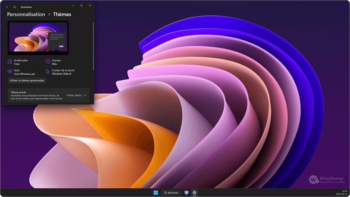Click Utiliser un thème personnalisé button
This screenshot has width=350, height=197.
tap(27, 81)
